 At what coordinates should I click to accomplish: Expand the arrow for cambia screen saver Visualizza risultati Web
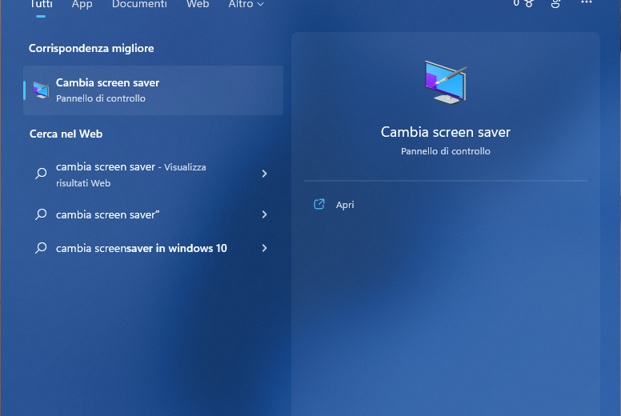(265, 174)
